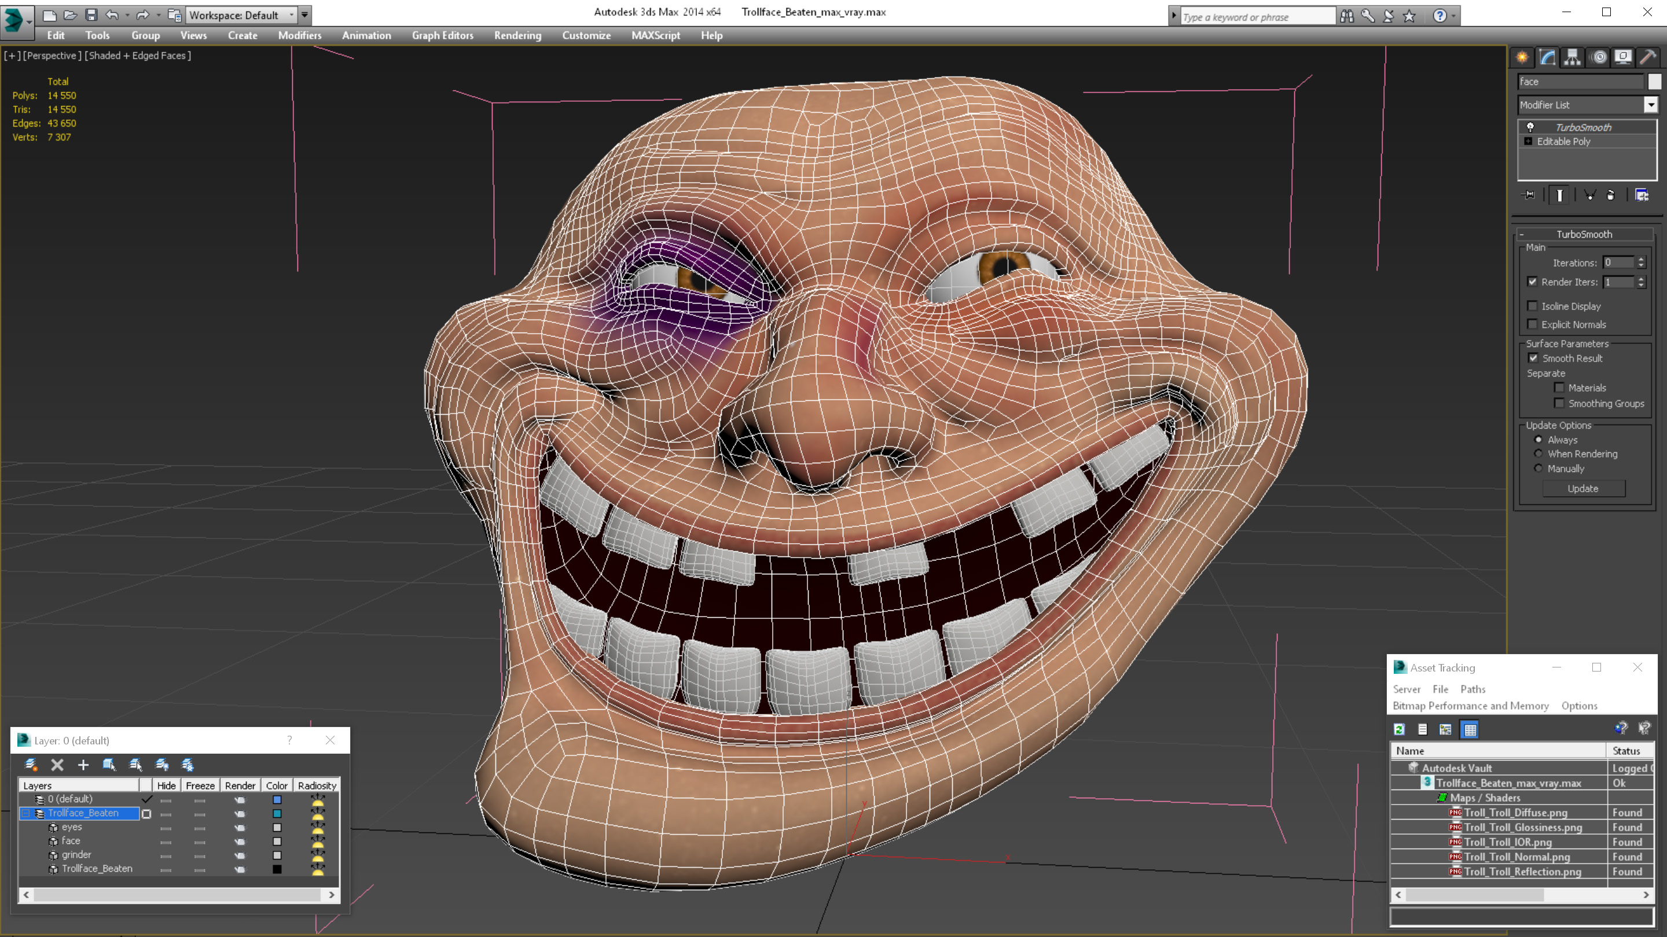Toggle the TurboSmooth modifier lightbulb
The width and height of the screenshot is (1667, 937).
point(1530,127)
